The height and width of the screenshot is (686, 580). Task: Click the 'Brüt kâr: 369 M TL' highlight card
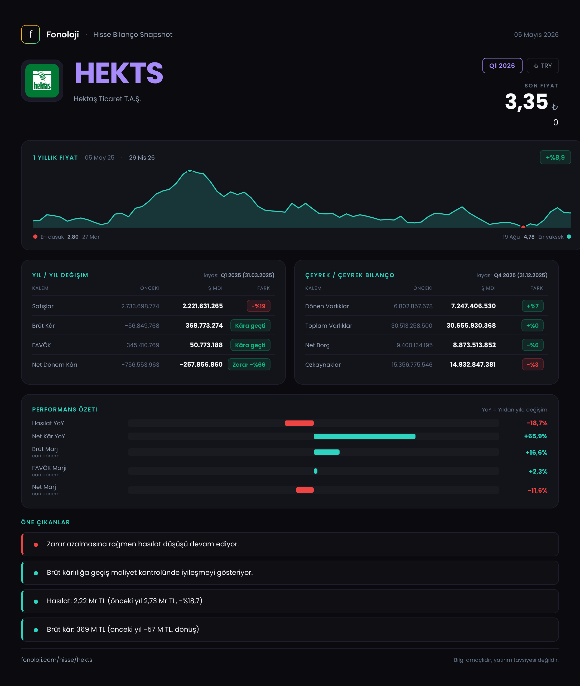click(290, 629)
